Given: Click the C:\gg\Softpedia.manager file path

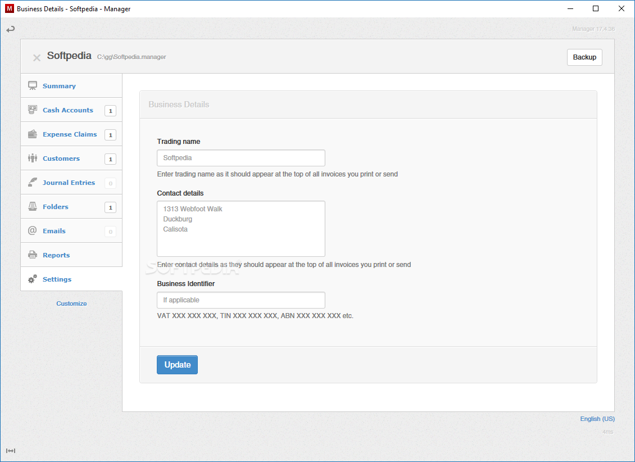Looking at the screenshot, I should point(131,57).
